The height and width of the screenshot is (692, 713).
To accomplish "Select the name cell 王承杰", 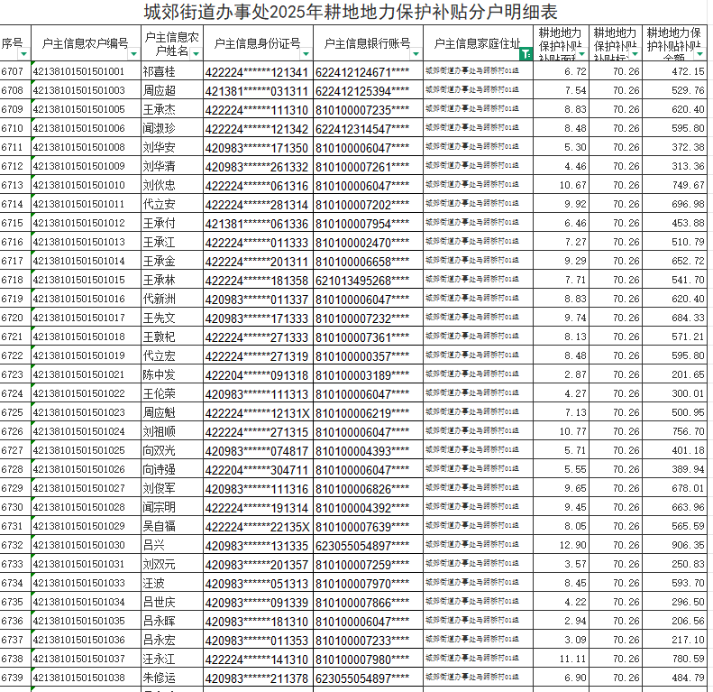I will [x=172, y=109].
